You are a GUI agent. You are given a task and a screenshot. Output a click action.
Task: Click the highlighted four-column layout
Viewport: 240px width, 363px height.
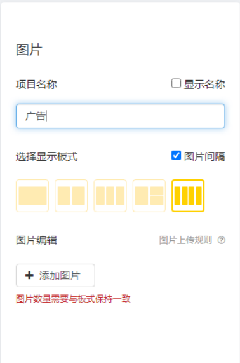188,196
